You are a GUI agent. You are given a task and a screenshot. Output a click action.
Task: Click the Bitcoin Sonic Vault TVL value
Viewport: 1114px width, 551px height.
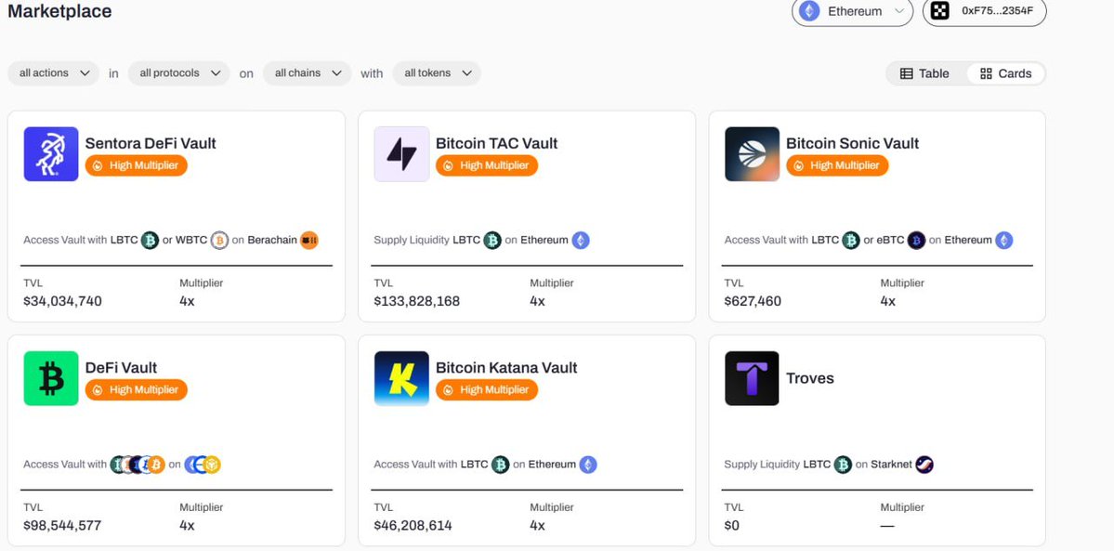[x=753, y=301]
